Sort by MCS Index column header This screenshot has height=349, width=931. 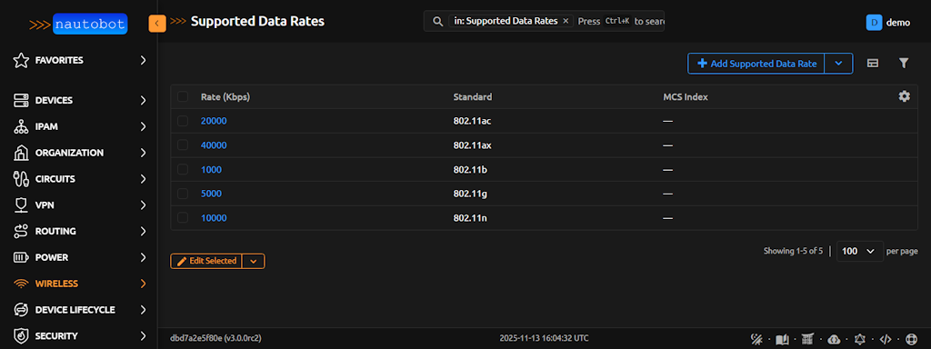[x=686, y=96]
